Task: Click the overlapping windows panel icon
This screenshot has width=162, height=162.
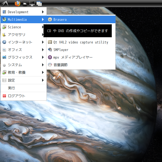Action: click(x=39, y=4)
